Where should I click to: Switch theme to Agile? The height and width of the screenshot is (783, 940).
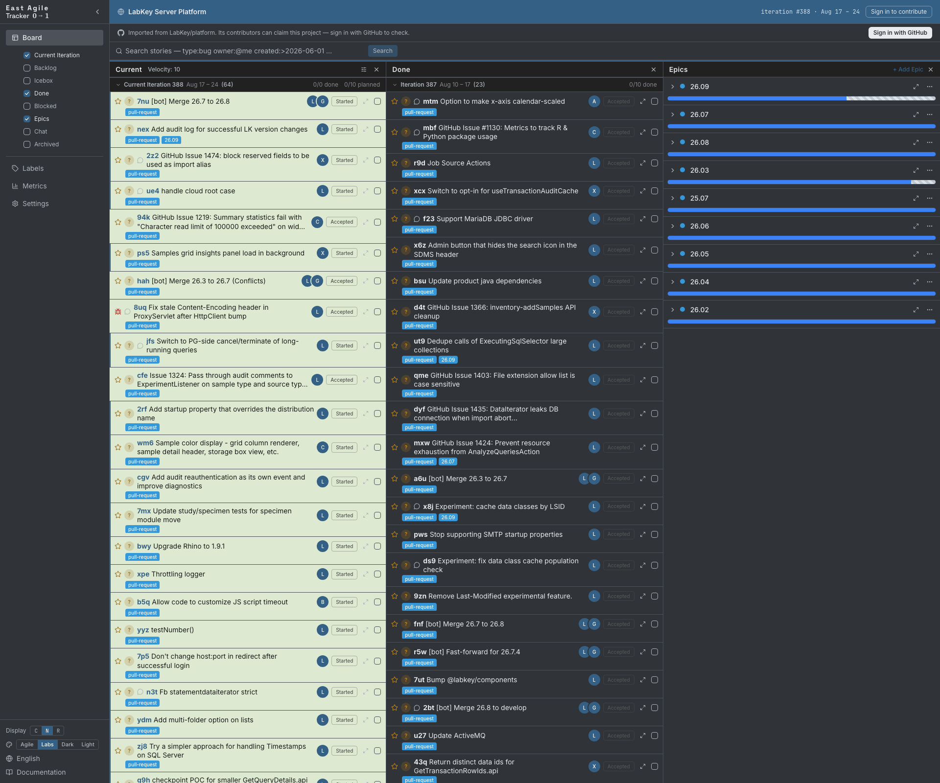click(x=27, y=744)
